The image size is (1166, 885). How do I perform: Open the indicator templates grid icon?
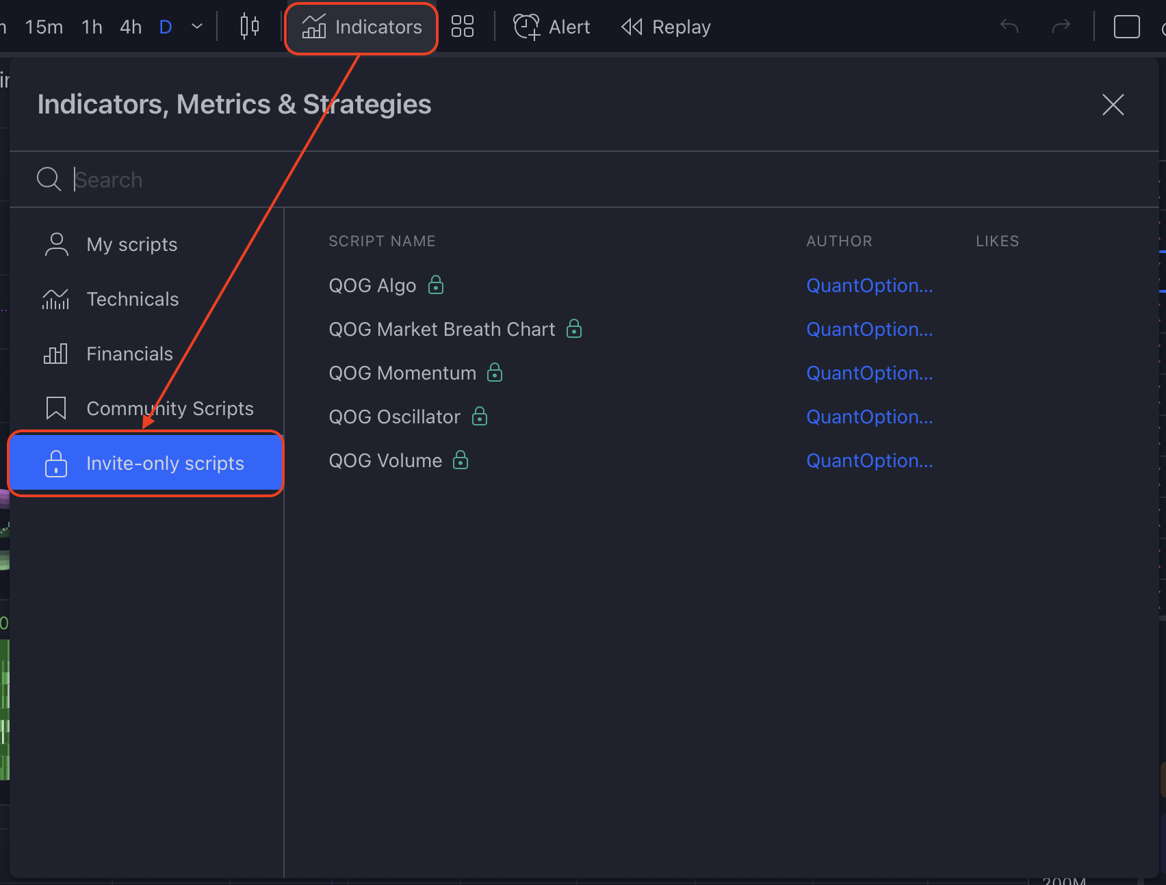463,27
